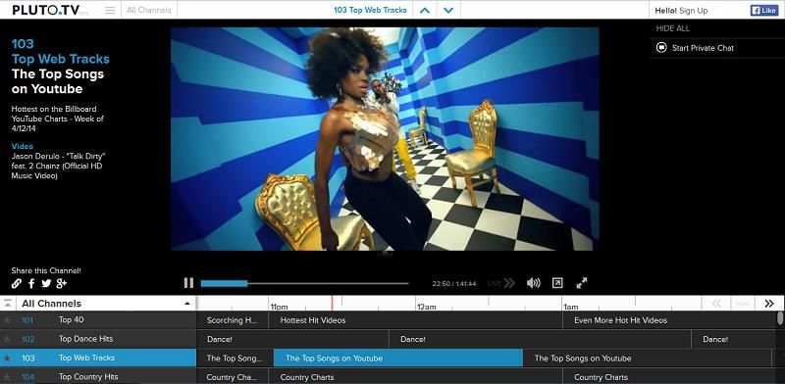Click the private chat bubble icon
This screenshot has height=384, width=785.
(661, 47)
